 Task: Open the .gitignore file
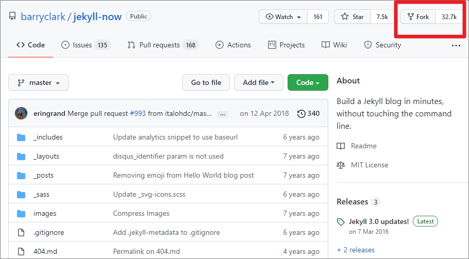pyautogui.click(x=48, y=232)
